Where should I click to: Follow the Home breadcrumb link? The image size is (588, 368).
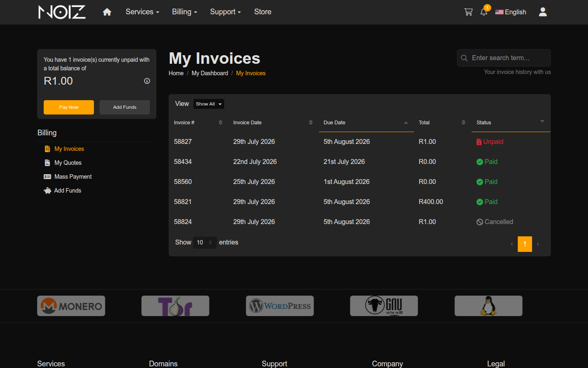coord(176,73)
